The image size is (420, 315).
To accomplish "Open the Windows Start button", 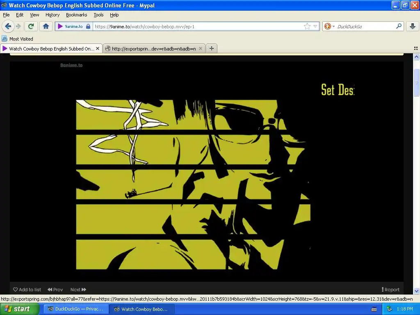I will coord(20,309).
